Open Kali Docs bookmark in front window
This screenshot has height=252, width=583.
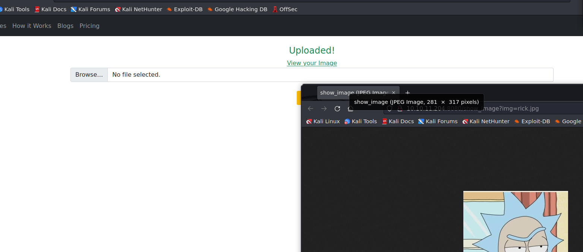(398, 121)
